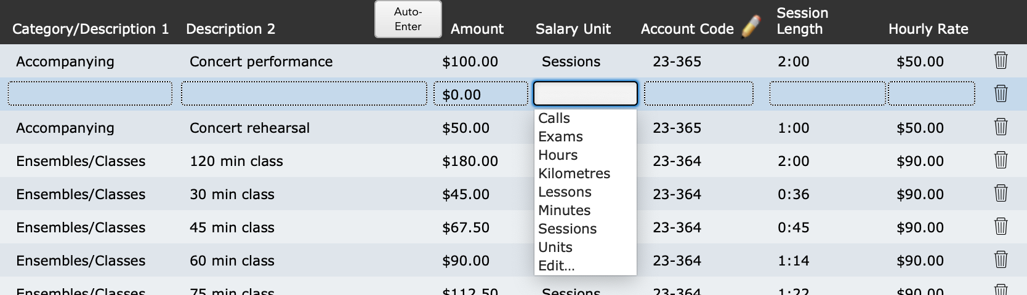Click the Auto-Enter button
This screenshot has height=295, width=1027.
pos(408,19)
